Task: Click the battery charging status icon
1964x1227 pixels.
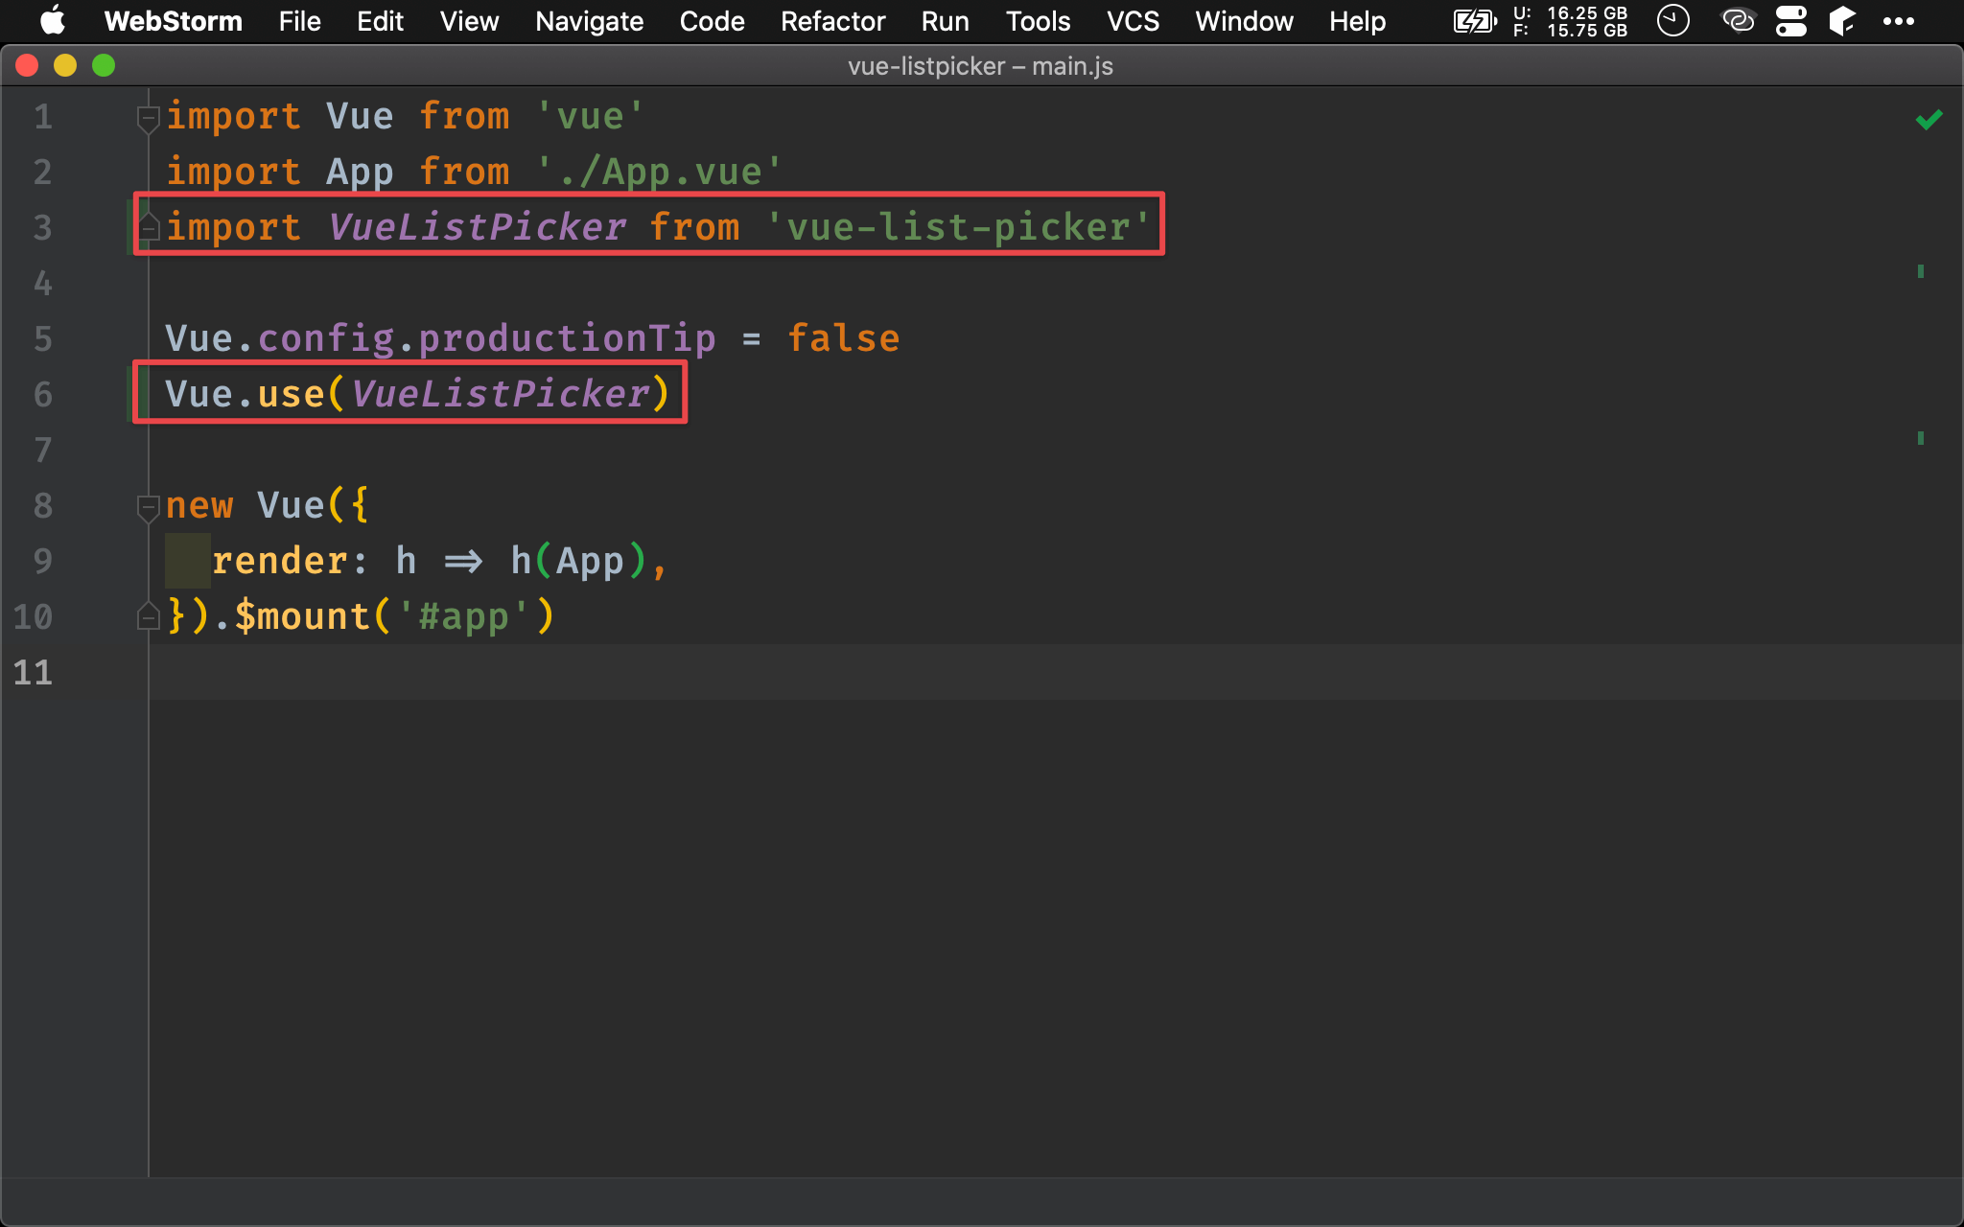Action: (1475, 21)
